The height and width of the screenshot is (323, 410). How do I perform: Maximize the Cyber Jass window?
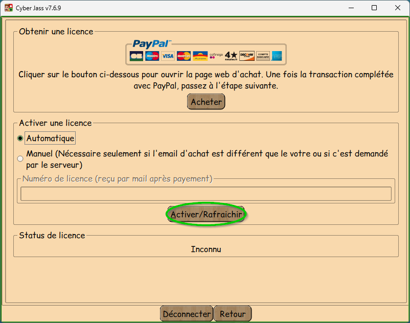pyautogui.click(x=374, y=8)
